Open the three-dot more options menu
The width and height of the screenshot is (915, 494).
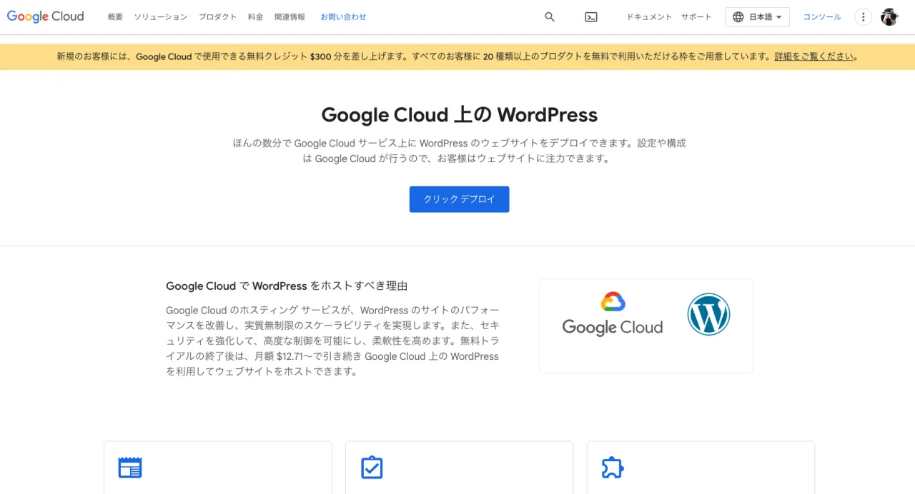coord(864,17)
